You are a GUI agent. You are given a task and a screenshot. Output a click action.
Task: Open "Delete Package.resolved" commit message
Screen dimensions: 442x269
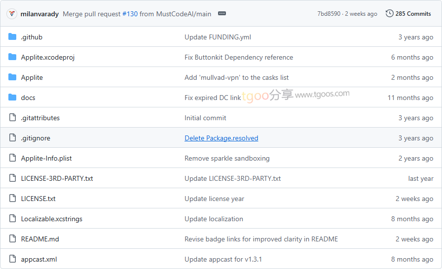pyautogui.click(x=221, y=138)
